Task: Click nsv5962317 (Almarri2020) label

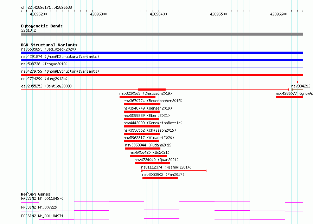Action: click(149, 138)
